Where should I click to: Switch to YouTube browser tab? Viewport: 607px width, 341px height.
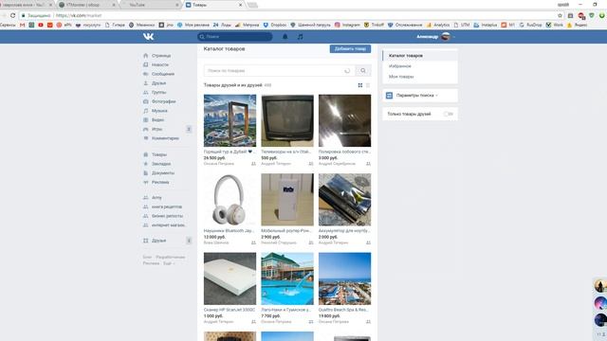(x=149, y=5)
